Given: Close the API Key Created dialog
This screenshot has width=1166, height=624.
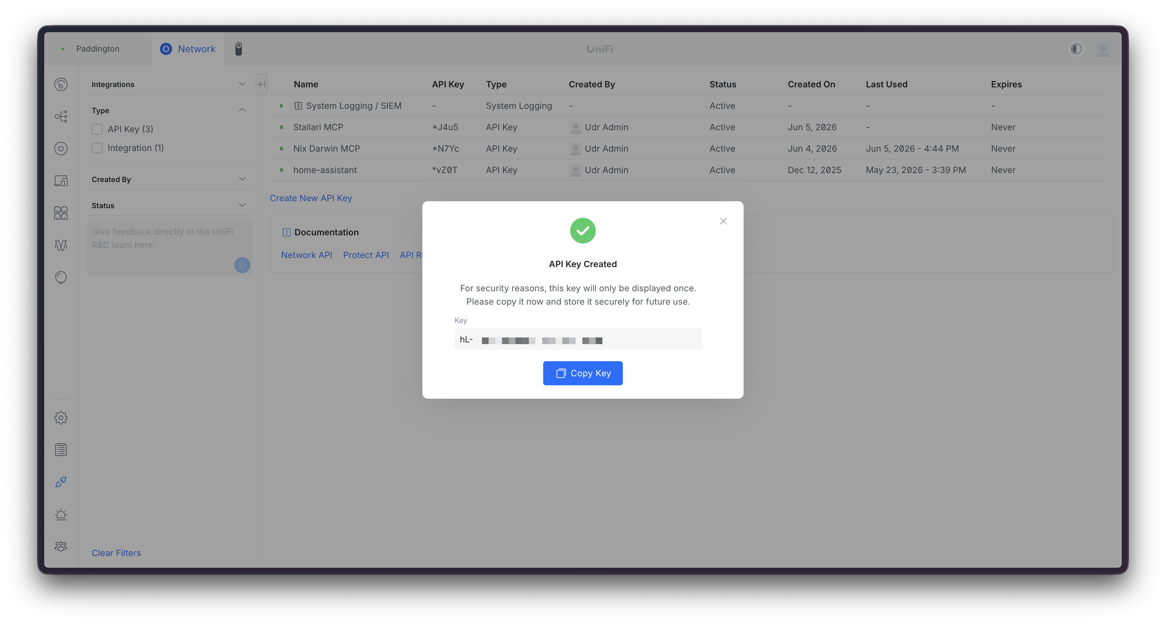Looking at the screenshot, I should (723, 221).
